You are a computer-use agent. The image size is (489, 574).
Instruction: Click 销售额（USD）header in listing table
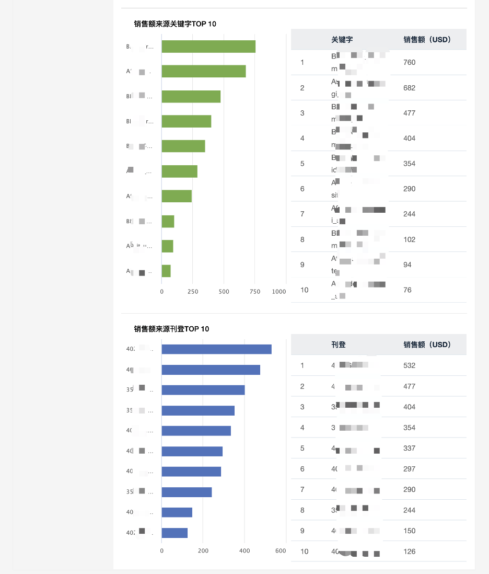click(x=427, y=345)
